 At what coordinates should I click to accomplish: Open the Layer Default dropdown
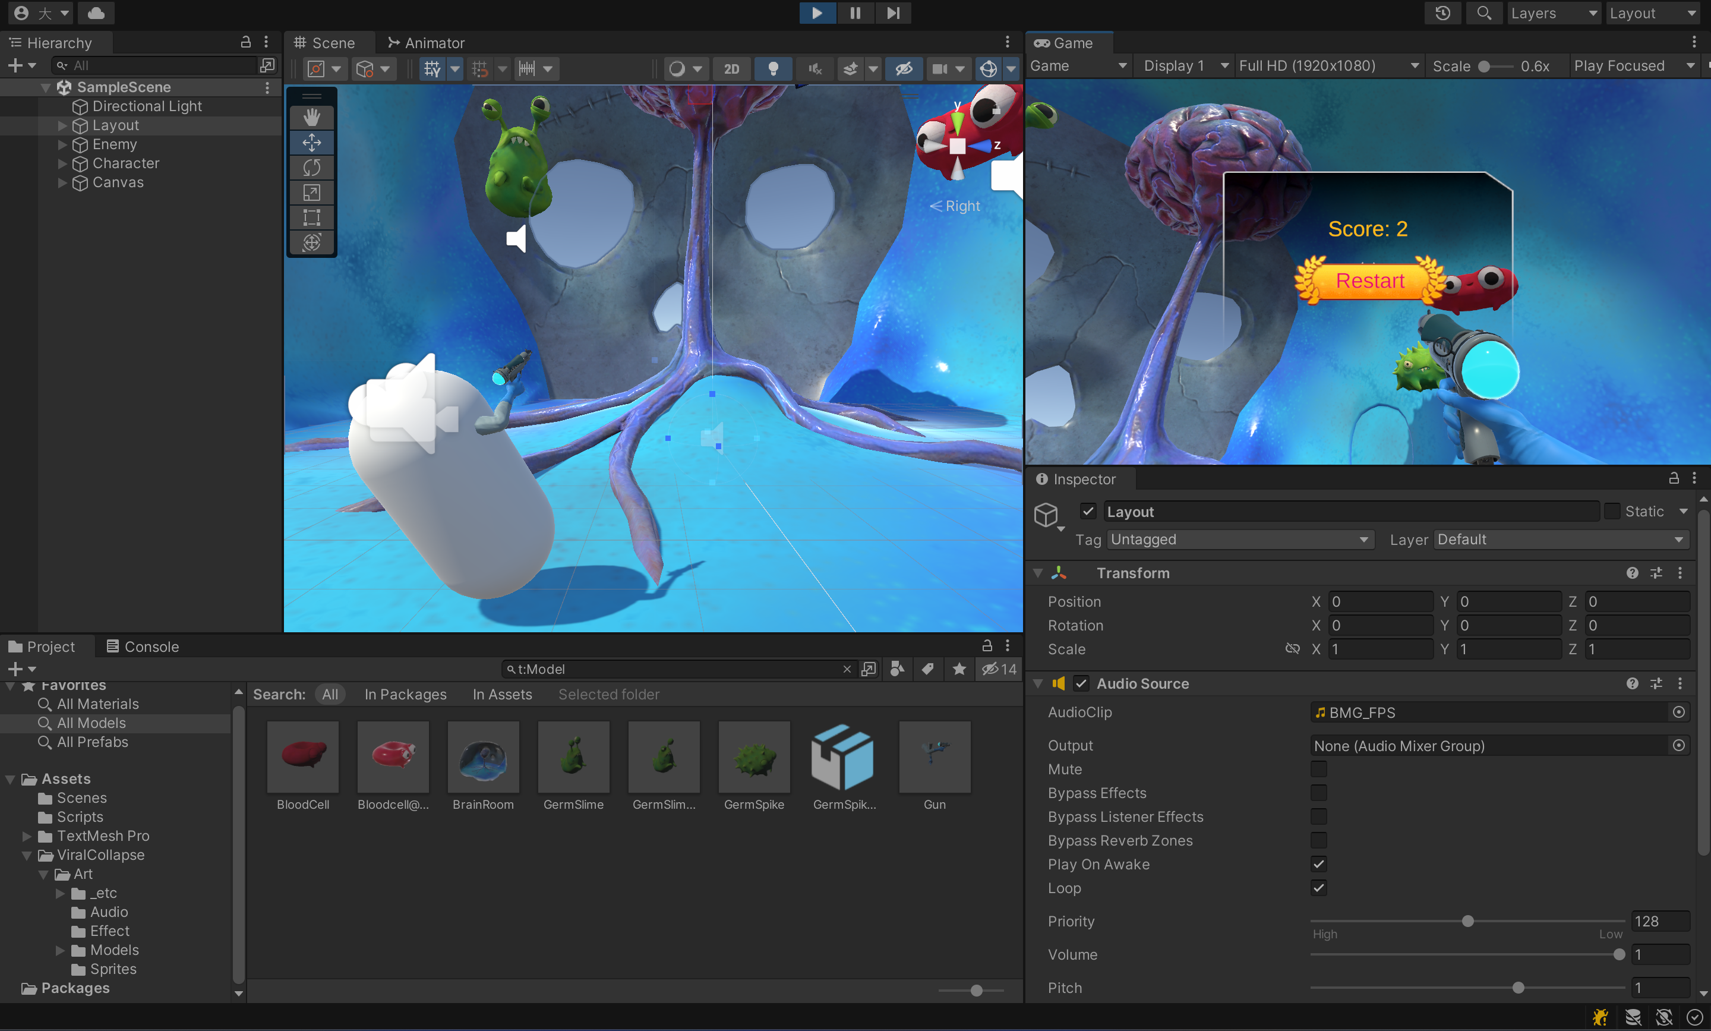click(x=1561, y=539)
